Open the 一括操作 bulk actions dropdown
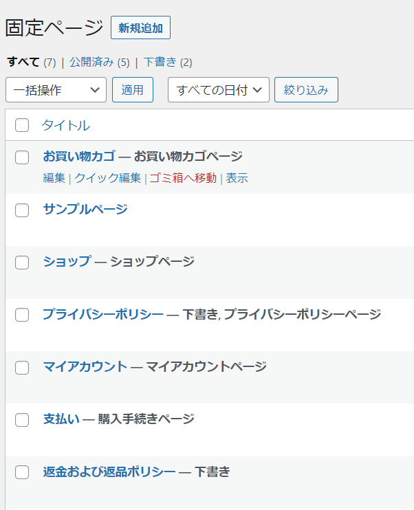Screen dimensions: 414x510 [x=56, y=90]
